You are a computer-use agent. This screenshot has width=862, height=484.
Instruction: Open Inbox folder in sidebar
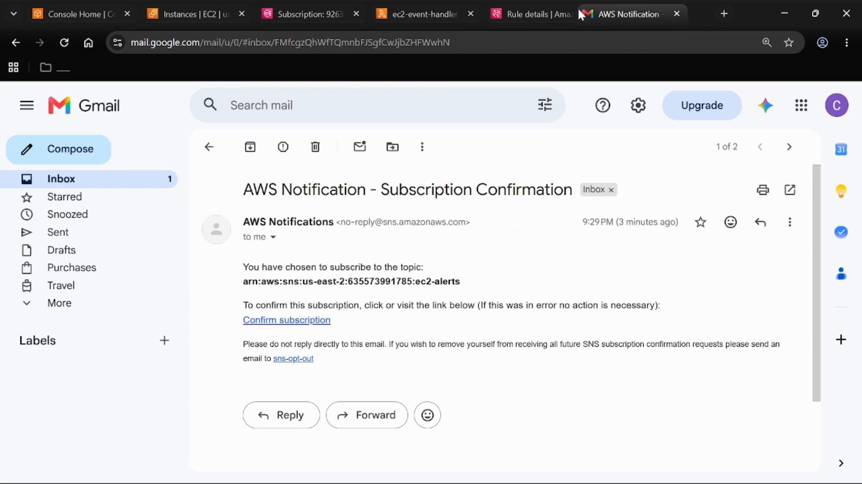tap(90, 179)
